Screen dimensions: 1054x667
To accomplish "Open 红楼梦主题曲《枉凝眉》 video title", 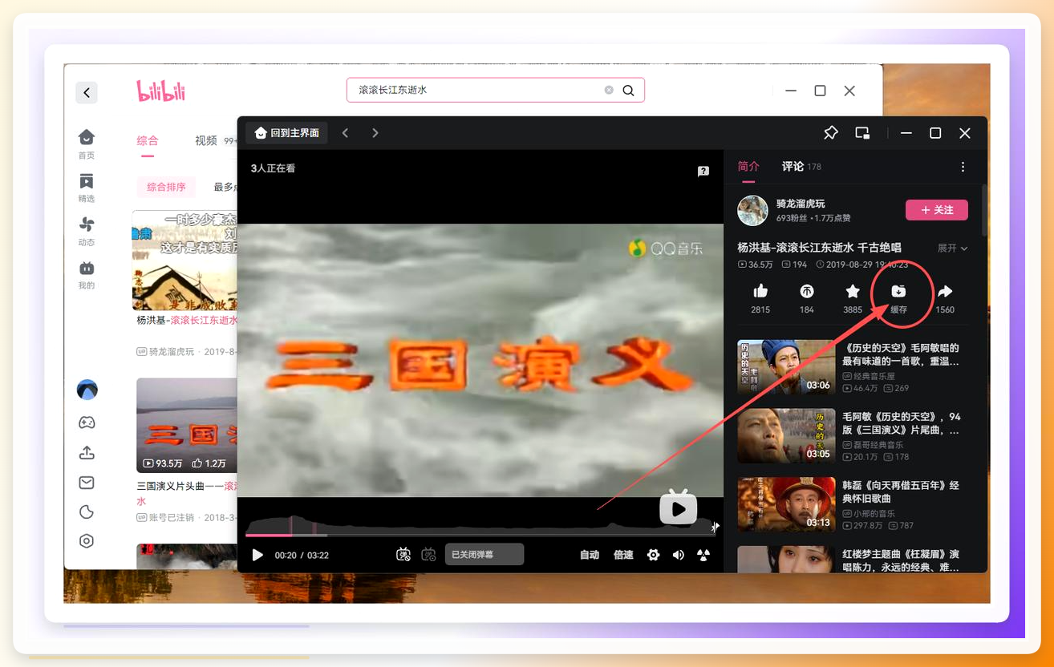I will pyautogui.click(x=902, y=560).
